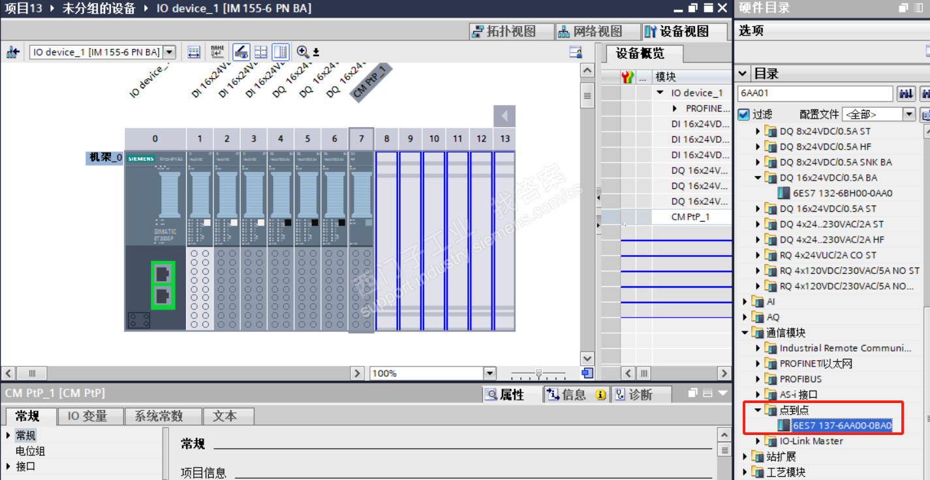Open the 配置文件 profile dropdown
The width and height of the screenshot is (930, 480).
coord(909,115)
